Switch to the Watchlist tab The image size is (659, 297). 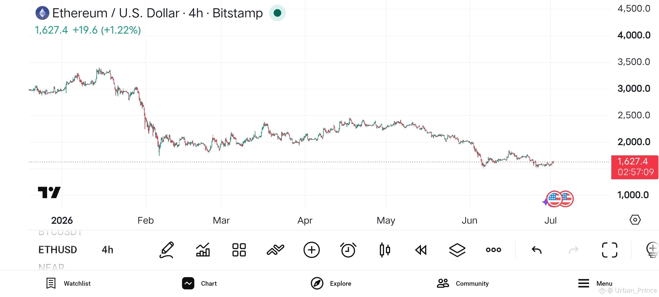click(x=68, y=283)
